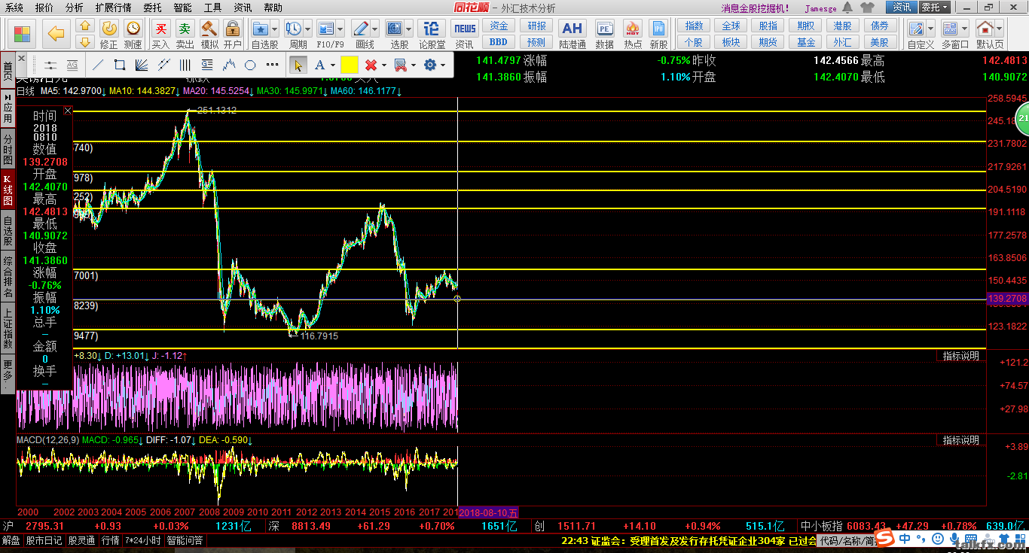Open the four-color home grid icon
The width and height of the screenshot is (1029, 553).
pos(23,34)
